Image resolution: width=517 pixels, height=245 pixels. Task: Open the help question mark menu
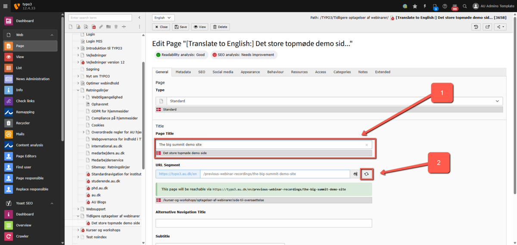coord(445,6)
